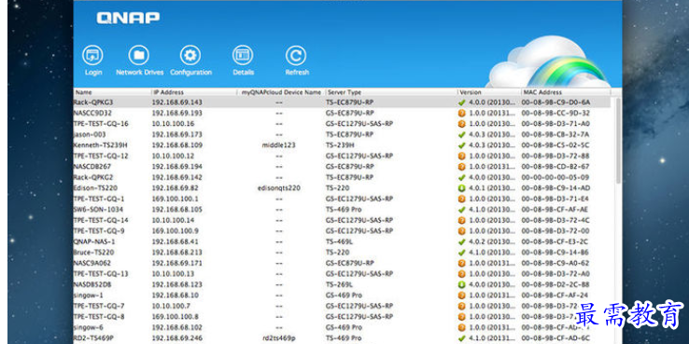The height and width of the screenshot is (344, 689).
Task: Select the TPE-TEST-GQ-13 device name
Action: pyautogui.click(x=101, y=274)
